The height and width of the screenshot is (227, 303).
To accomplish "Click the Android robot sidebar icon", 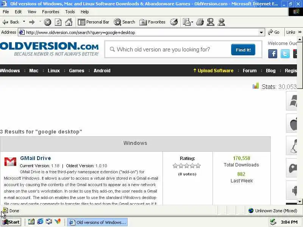I will click(x=292, y=190).
